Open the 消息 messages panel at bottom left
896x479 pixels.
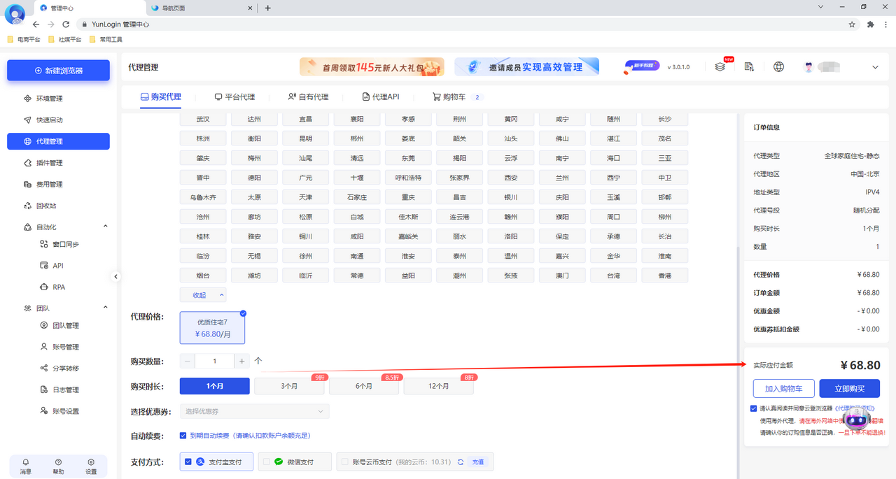coord(25,466)
